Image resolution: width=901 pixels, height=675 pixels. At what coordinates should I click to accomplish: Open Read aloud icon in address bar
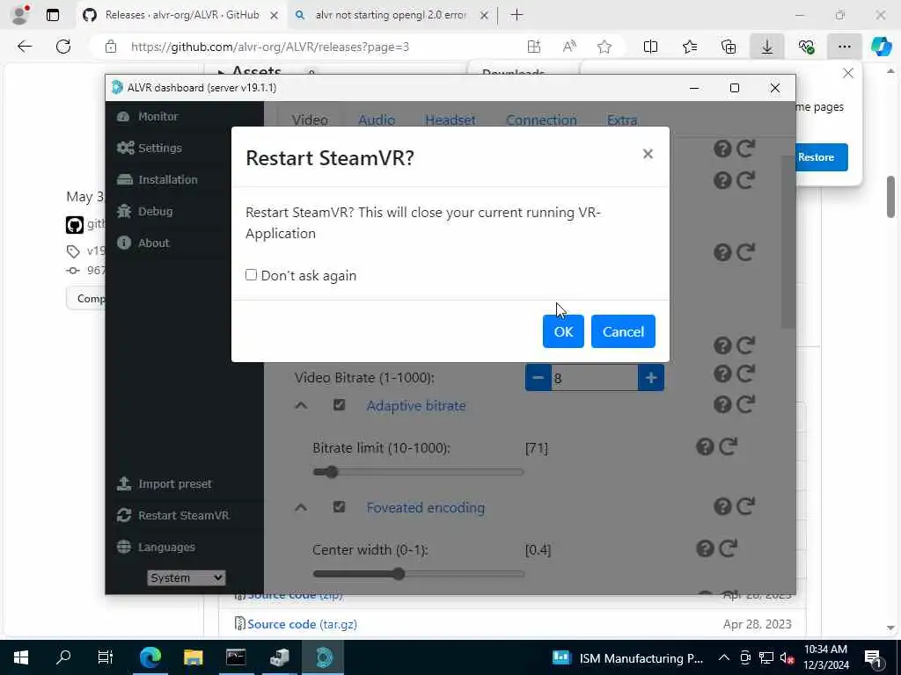(569, 47)
